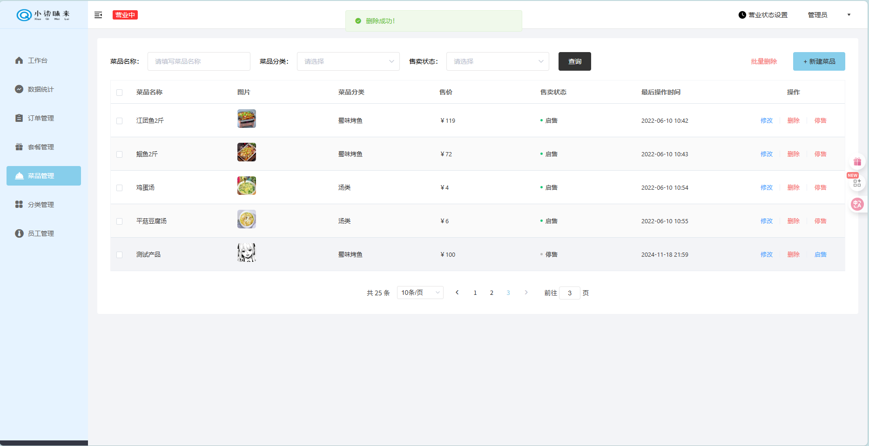Click the 新建菜品 button
This screenshot has height=446, width=869.
819,61
